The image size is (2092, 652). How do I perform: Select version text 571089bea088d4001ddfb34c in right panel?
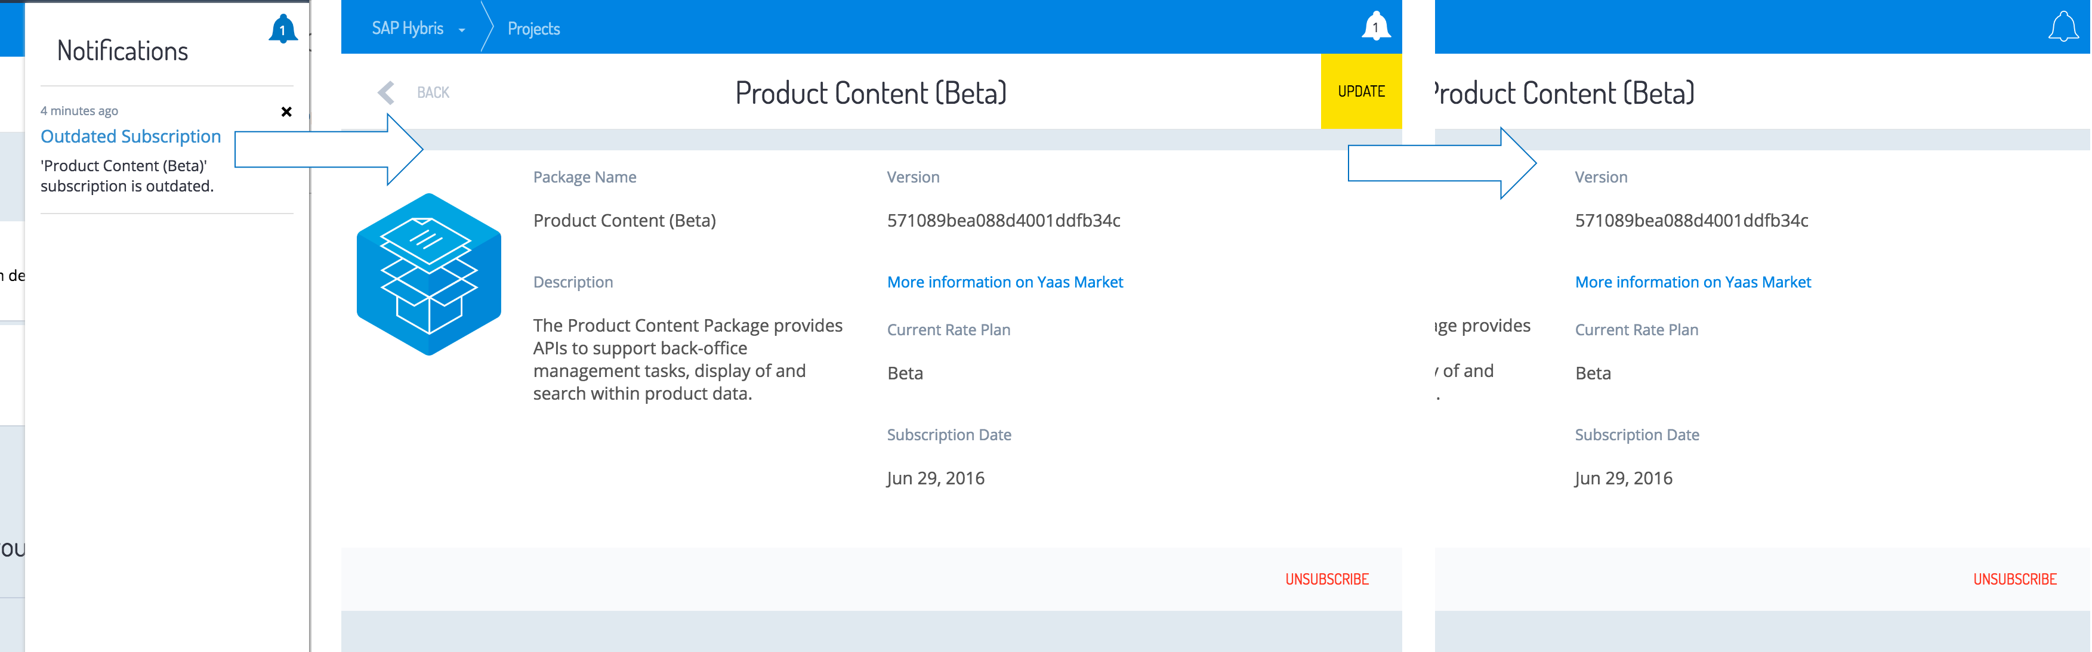point(1692,221)
